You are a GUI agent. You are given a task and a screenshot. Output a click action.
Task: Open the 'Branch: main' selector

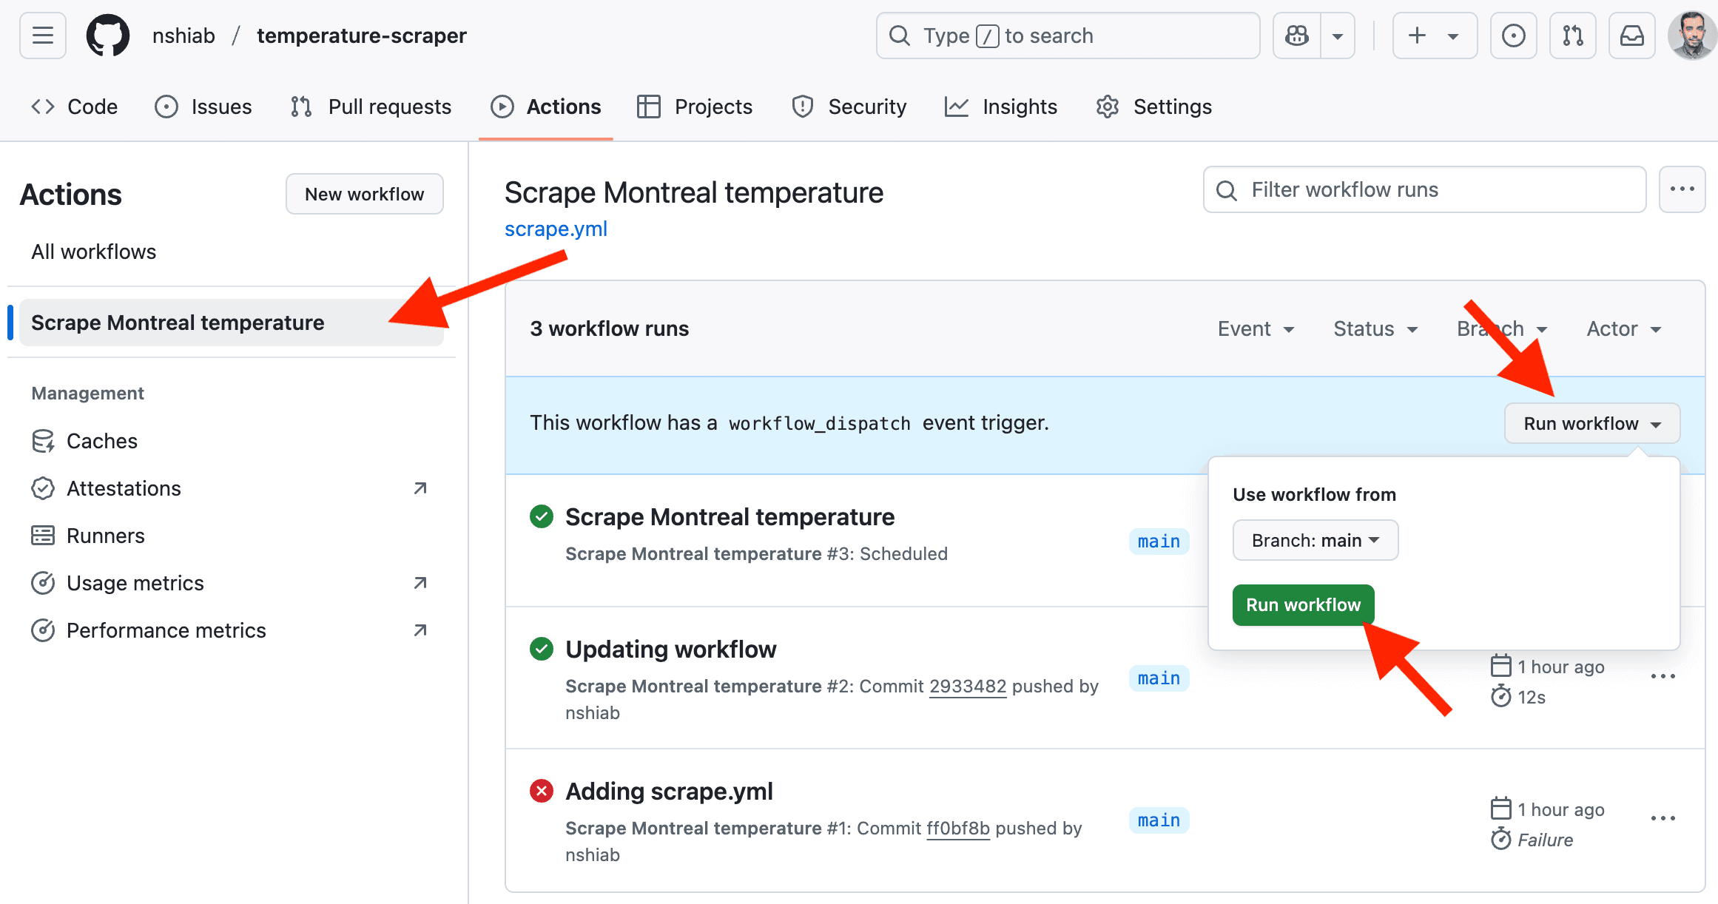point(1316,540)
